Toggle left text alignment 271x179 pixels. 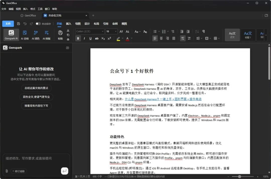(155, 38)
